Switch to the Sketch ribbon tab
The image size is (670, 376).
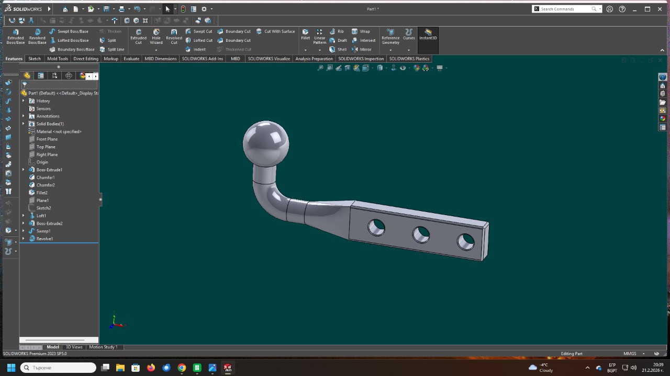(35, 58)
